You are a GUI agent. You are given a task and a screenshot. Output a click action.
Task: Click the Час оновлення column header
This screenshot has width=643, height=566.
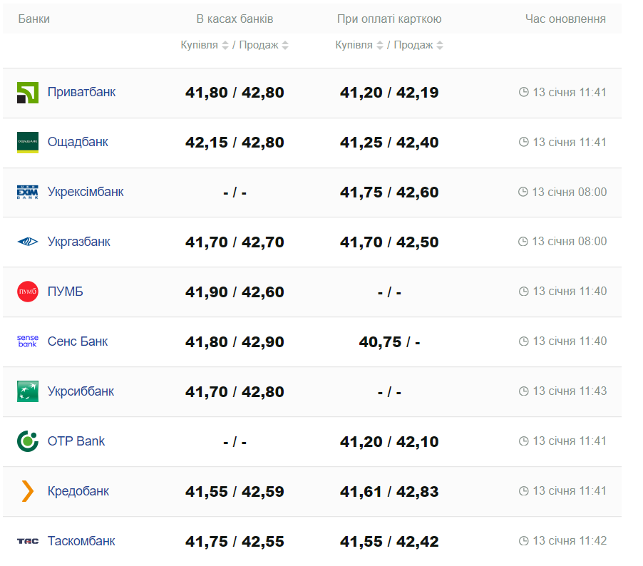coord(565,19)
